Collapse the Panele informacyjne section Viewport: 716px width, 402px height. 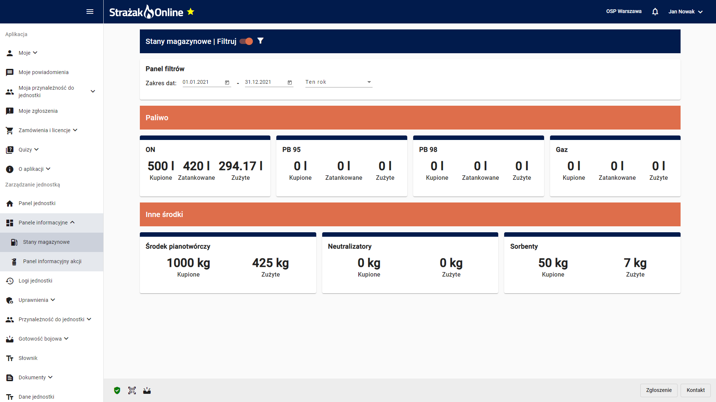pos(72,223)
